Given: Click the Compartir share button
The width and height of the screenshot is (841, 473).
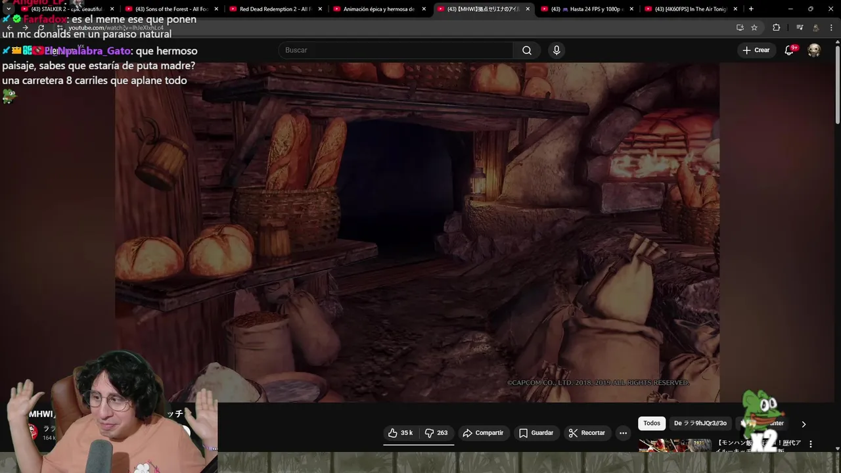Looking at the screenshot, I should (483, 433).
